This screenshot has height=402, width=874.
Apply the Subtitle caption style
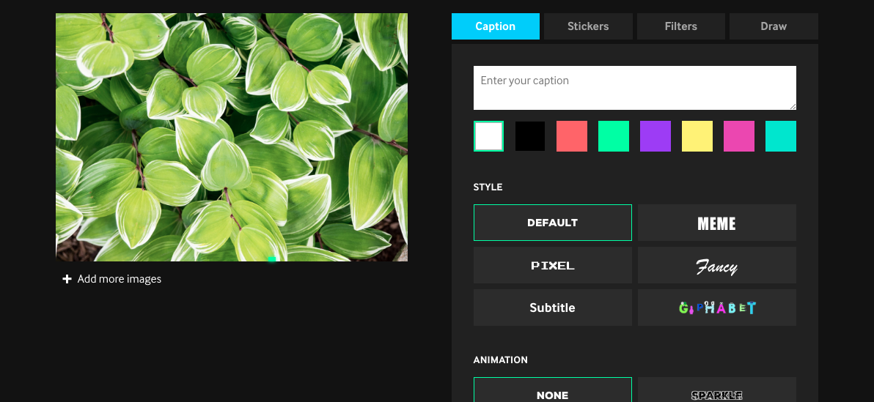pyautogui.click(x=552, y=308)
